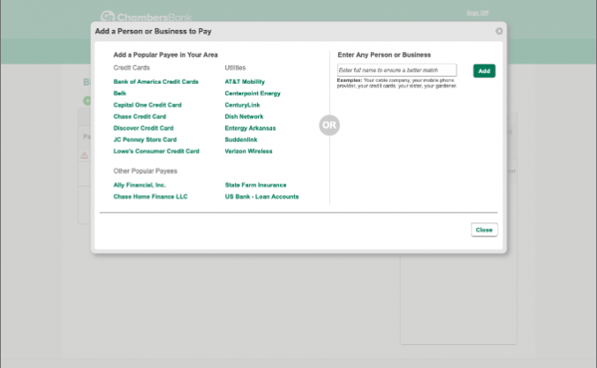Choose Lowe's Consumer Credit Card
The image size is (597, 368).
(156, 151)
